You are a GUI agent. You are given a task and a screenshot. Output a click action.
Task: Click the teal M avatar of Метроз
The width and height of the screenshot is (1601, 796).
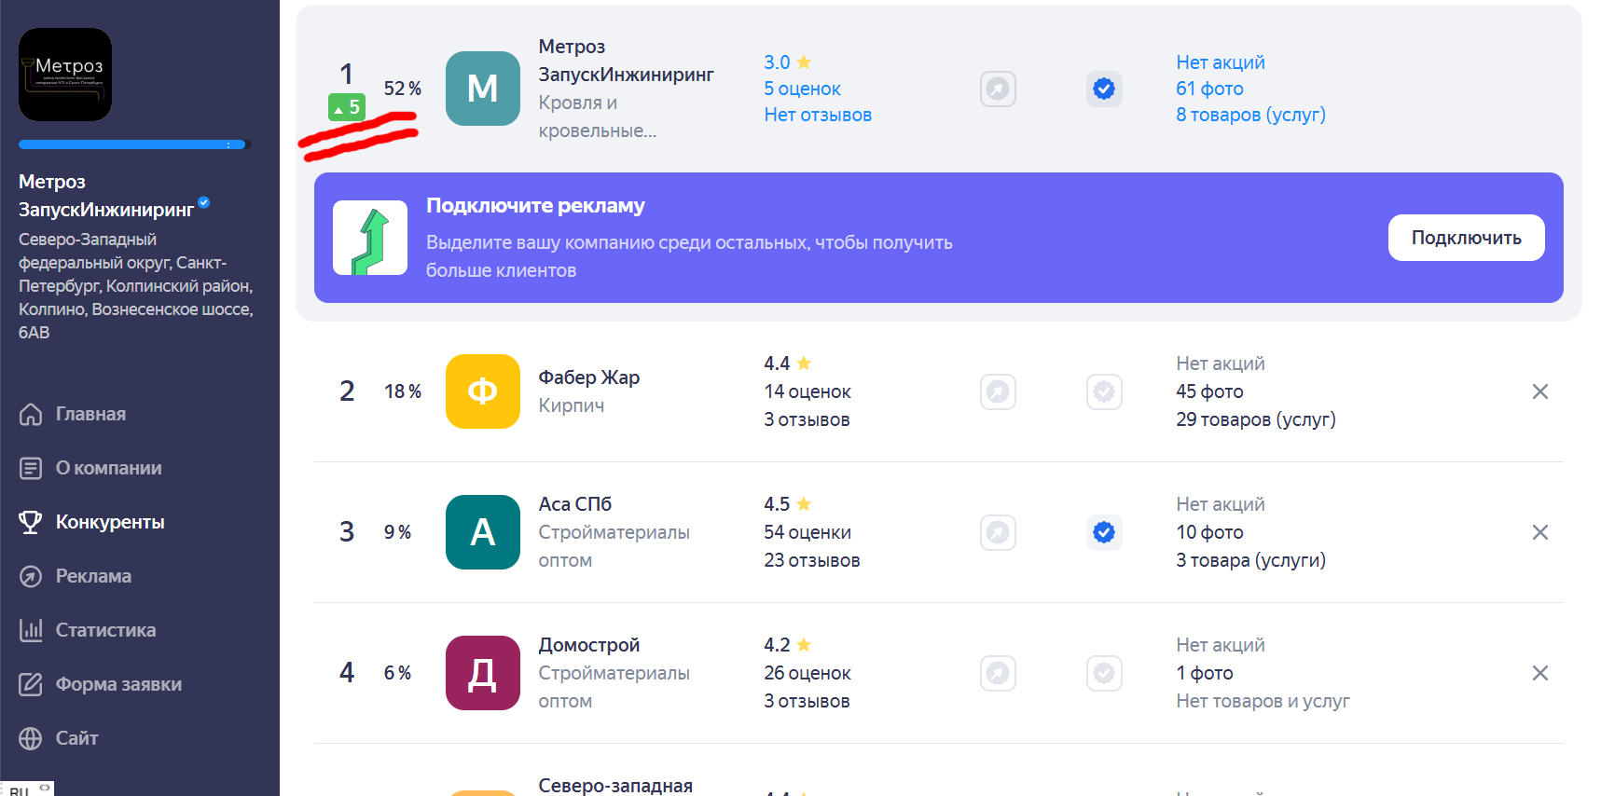pos(482,89)
